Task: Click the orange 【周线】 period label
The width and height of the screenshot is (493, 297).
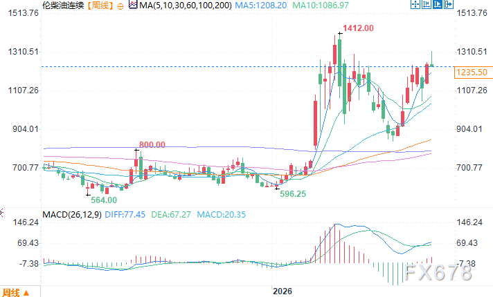Action: pos(100,6)
